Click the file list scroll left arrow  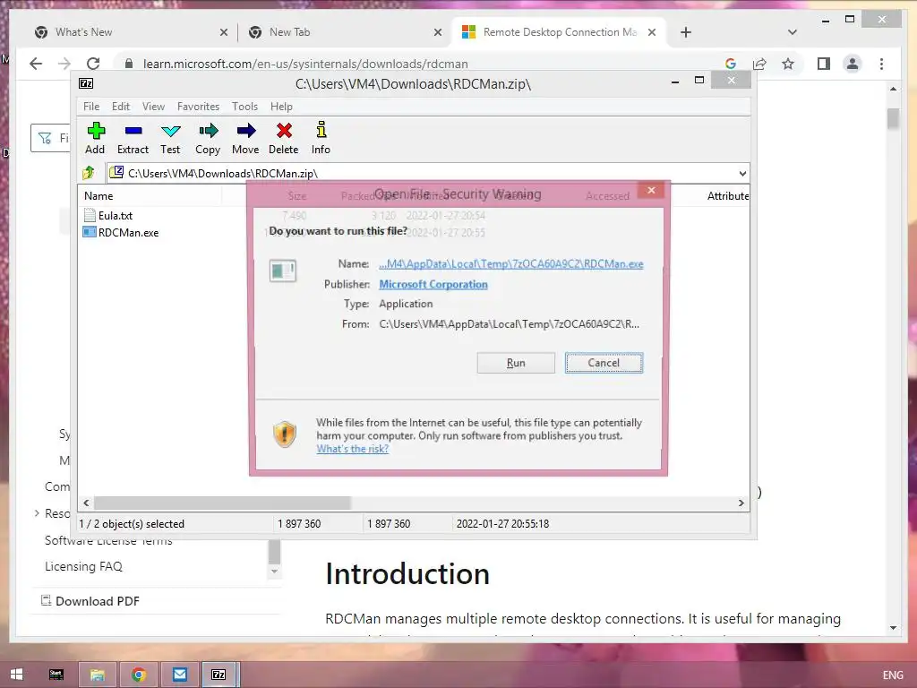click(87, 503)
